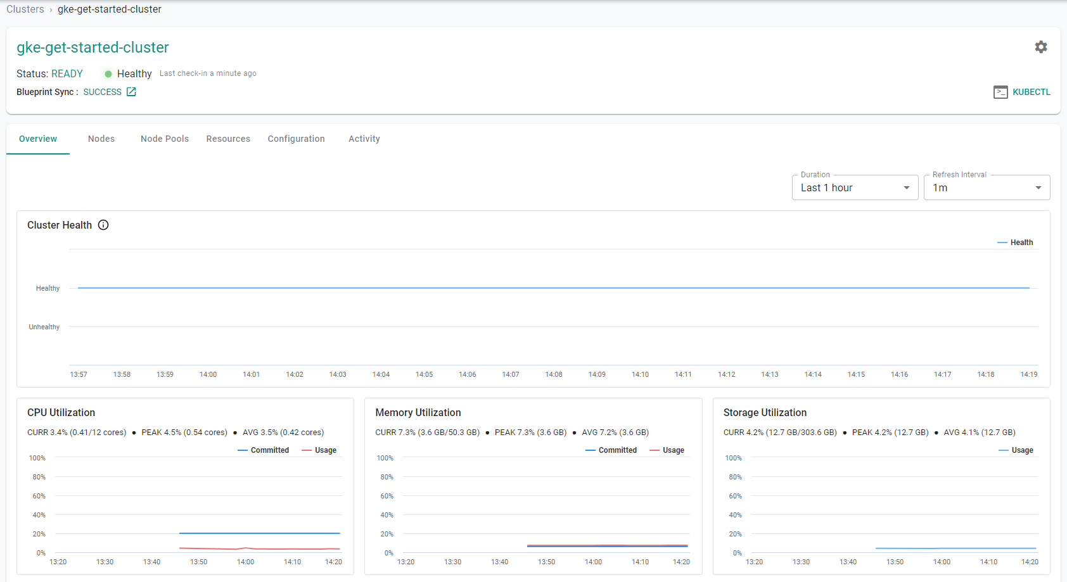Click the READY status text

click(x=67, y=74)
